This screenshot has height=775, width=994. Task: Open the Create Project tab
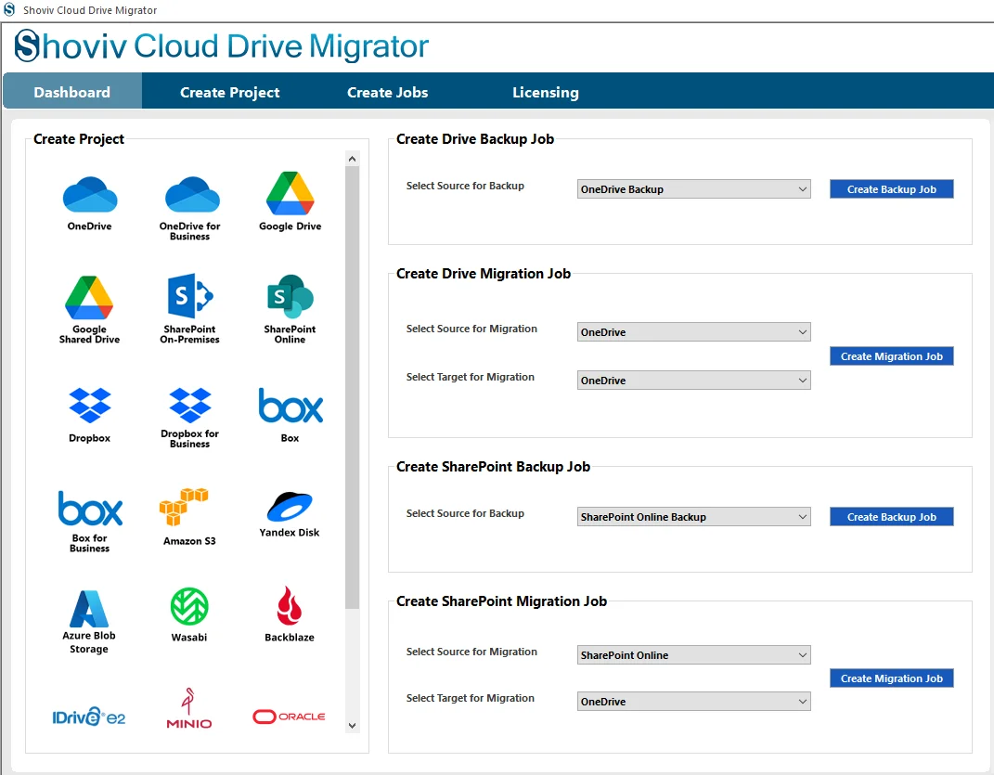tap(229, 92)
